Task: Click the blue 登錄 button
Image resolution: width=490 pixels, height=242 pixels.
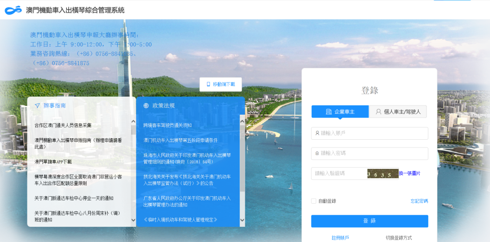Action: click(369, 221)
